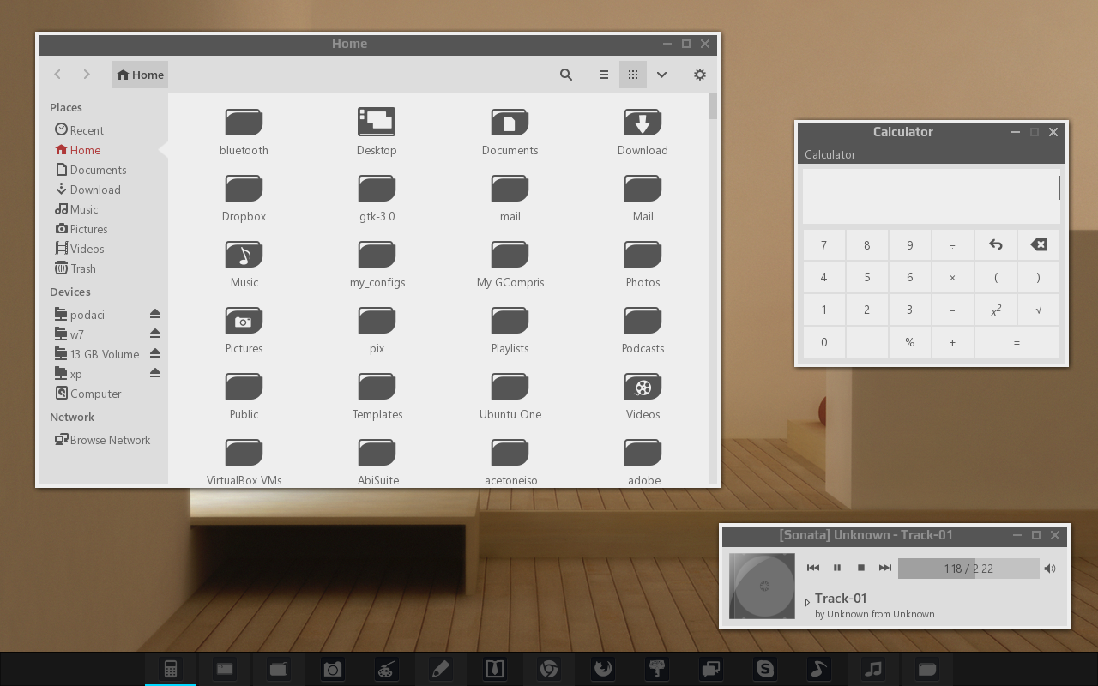This screenshot has width=1098, height=686.
Task: Launch camera screenshot app in taskbar
Action: click(x=333, y=669)
